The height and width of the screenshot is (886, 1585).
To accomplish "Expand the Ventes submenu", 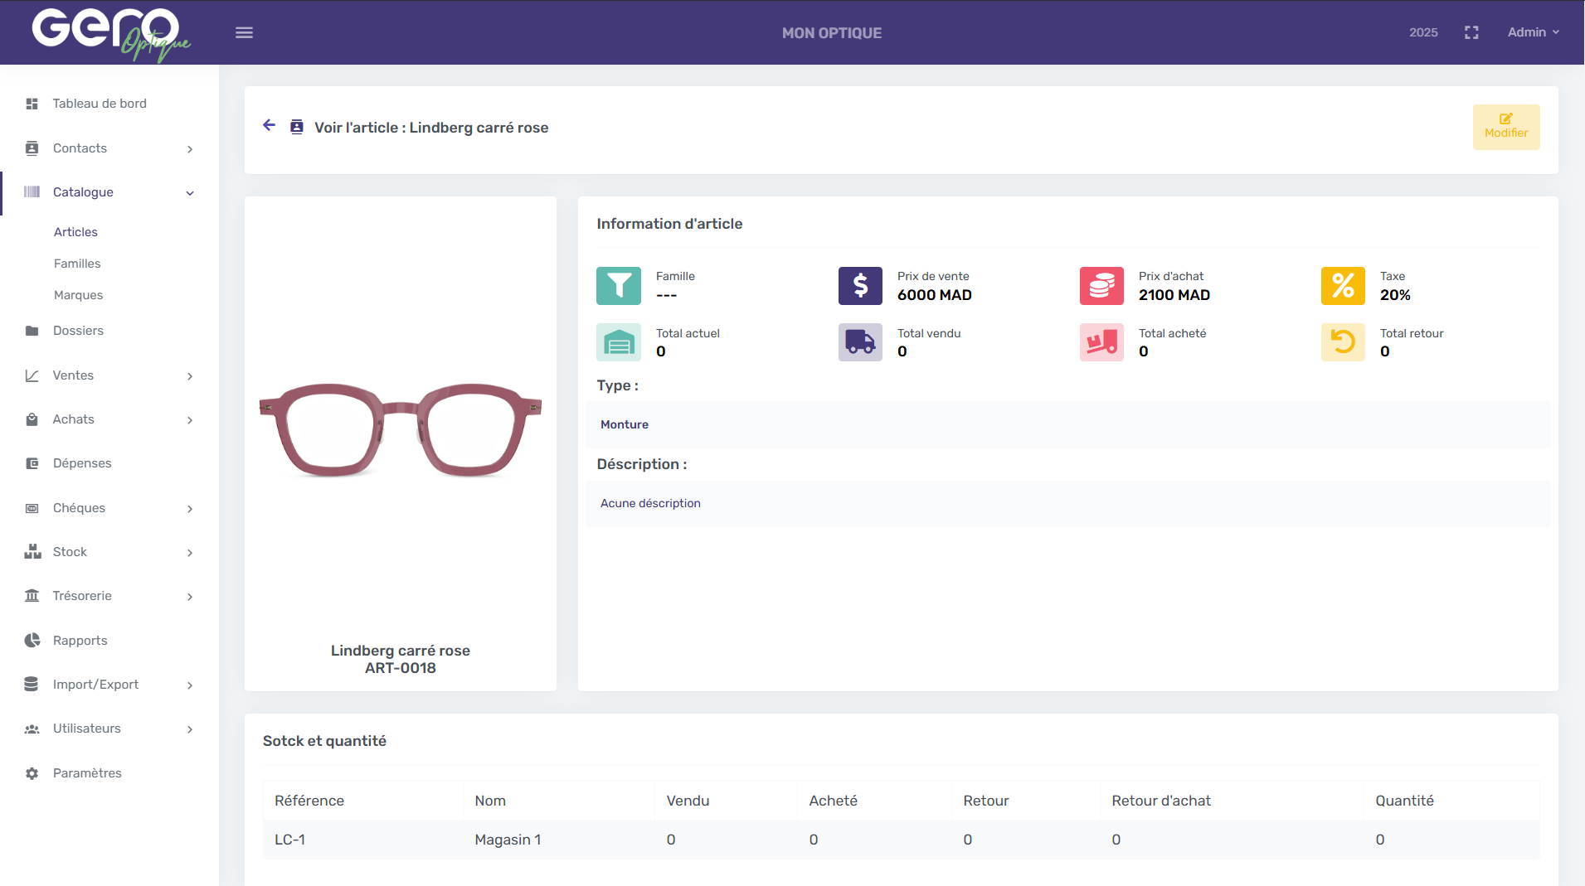I will tap(109, 375).
